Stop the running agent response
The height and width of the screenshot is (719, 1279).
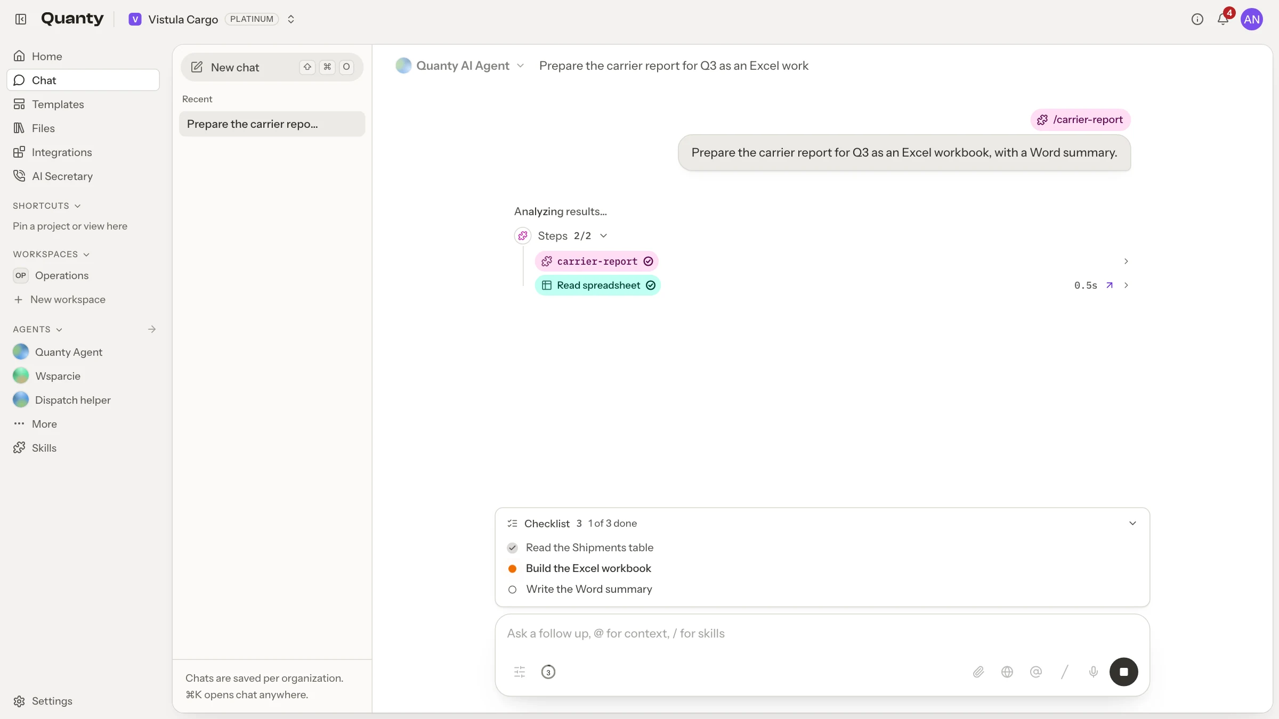[x=1123, y=672]
